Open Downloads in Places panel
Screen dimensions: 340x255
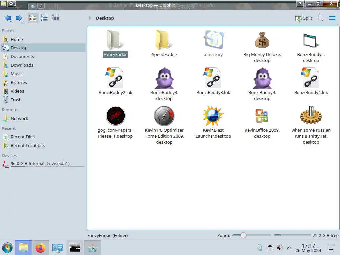[x=43, y=65]
